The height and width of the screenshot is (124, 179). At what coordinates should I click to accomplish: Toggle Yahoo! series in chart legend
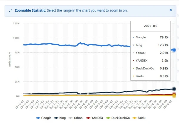point(76,118)
